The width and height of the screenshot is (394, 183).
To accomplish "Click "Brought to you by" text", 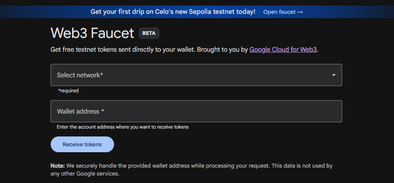I will [x=222, y=50].
